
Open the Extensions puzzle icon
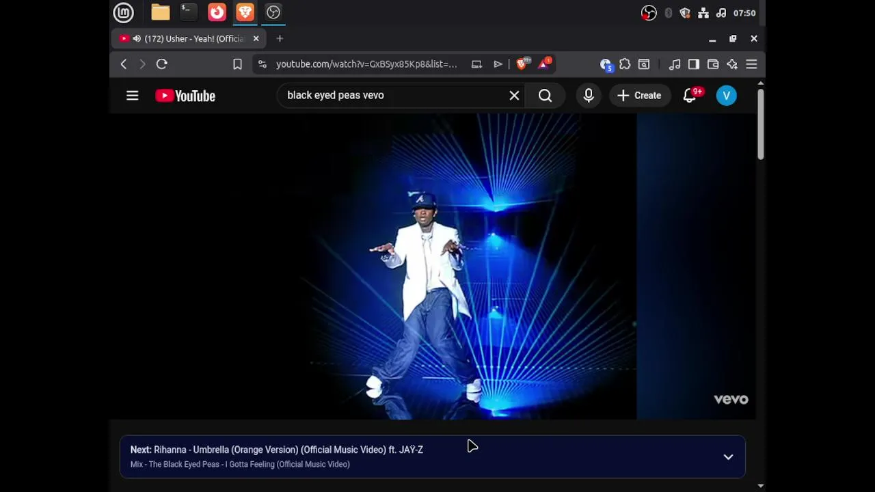(625, 64)
